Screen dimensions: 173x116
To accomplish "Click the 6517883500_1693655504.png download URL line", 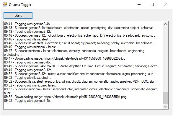I will [x=65, y=97].
